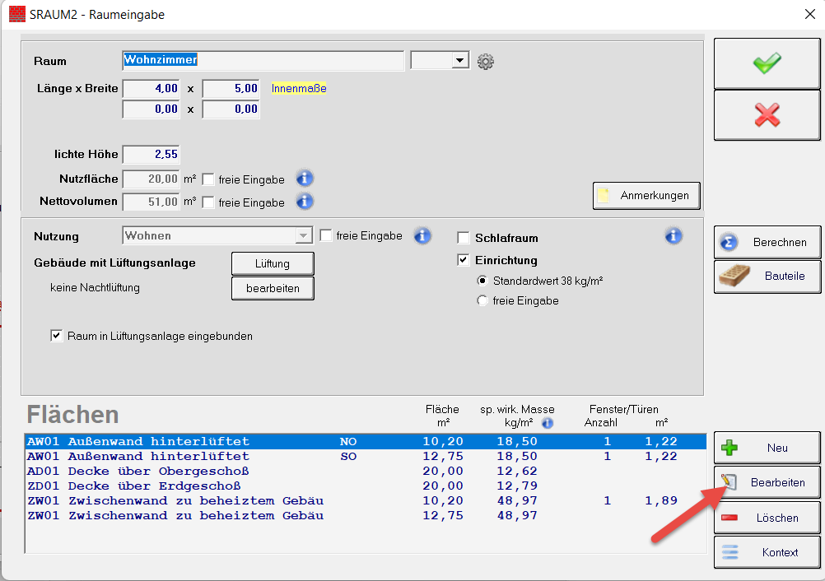
Task: Open the Kontext button
Action: (x=767, y=552)
